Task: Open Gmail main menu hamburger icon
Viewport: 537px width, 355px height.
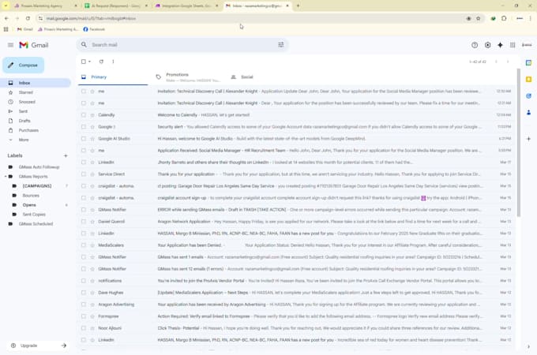Action: 10,45
